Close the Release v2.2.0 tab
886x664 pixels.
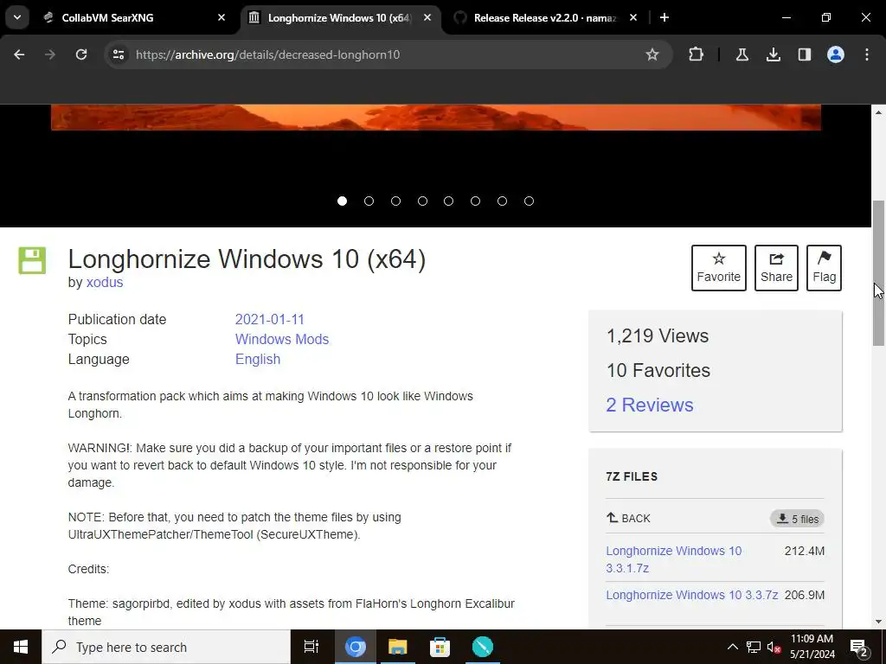point(633,17)
